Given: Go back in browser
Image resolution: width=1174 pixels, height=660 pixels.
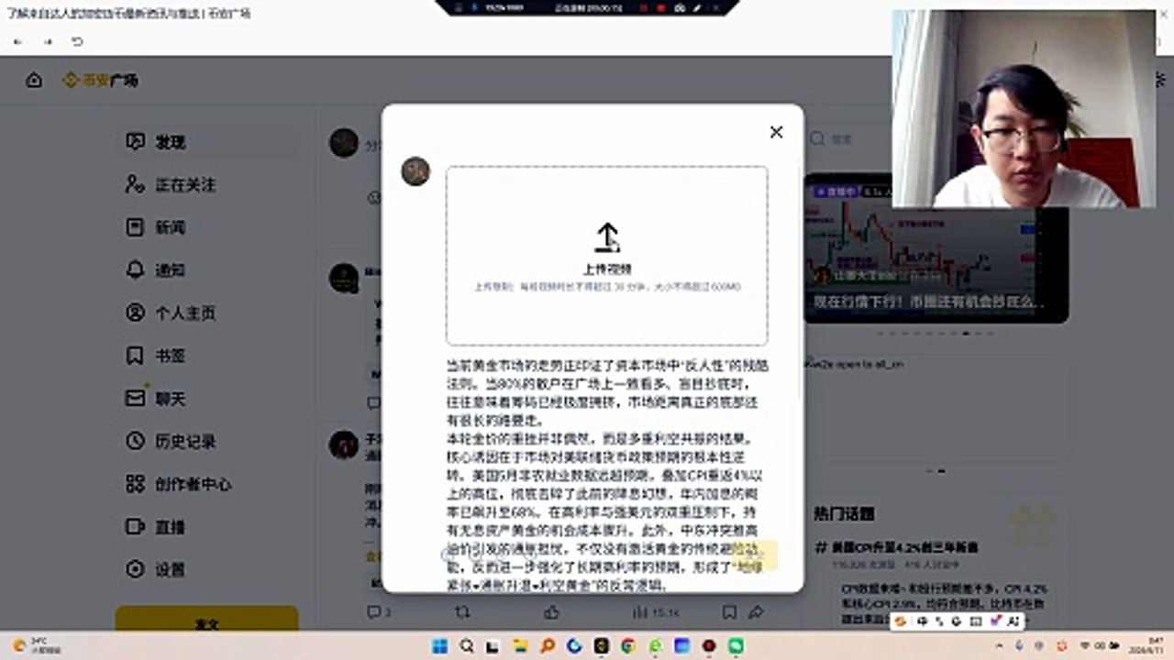Looking at the screenshot, I should tap(17, 41).
